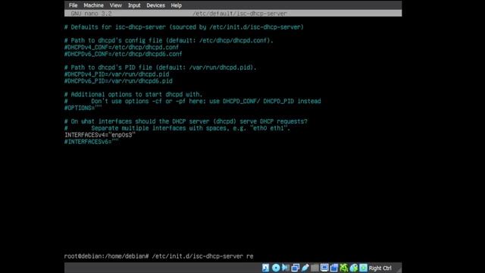Click the "Path to dhcpd's config file" comment
The width and height of the screenshot is (485, 273).
pos(169,40)
